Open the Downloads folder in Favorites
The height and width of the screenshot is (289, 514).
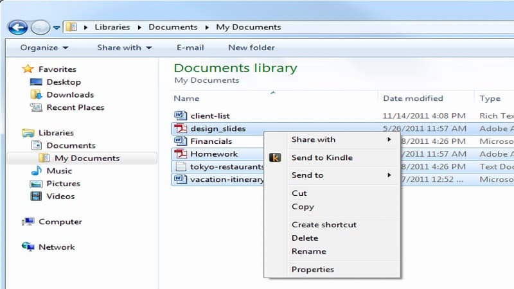[70, 94]
